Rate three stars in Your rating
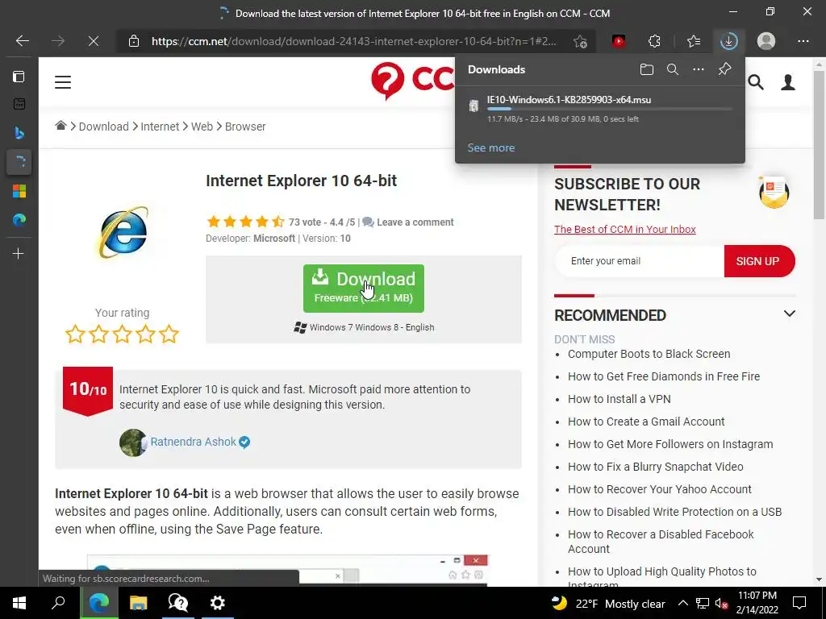The width and height of the screenshot is (826, 619). coord(123,334)
